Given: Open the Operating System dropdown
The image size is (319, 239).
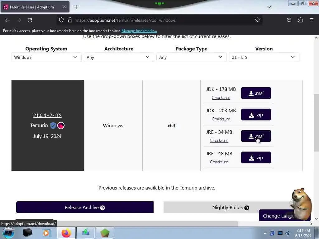Looking at the screenshot, I should (x=46, y=57).
